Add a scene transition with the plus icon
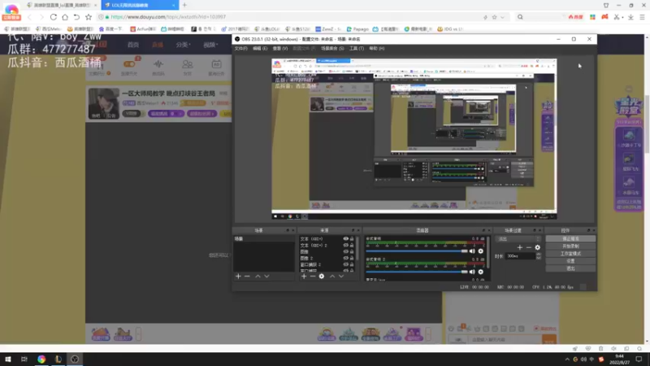 [520, 247]
